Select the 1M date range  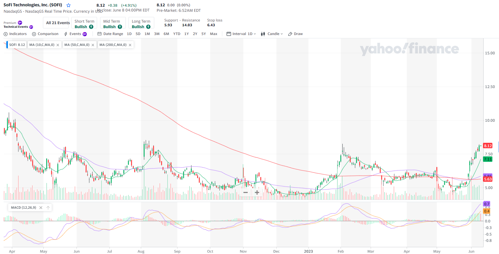147,34
